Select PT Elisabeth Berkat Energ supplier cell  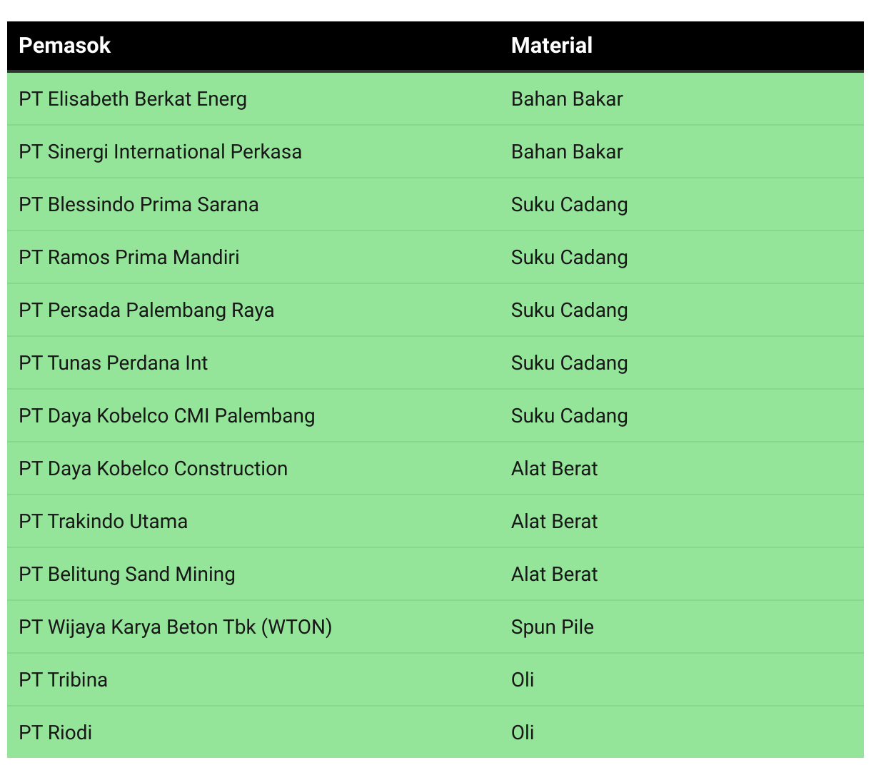point(133,98)
